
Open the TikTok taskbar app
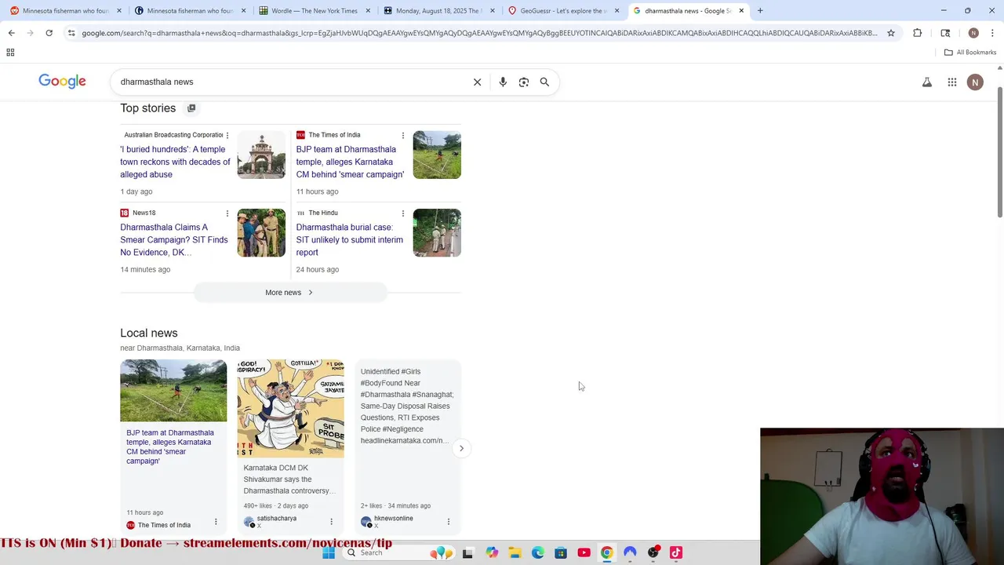coord(676,552)
